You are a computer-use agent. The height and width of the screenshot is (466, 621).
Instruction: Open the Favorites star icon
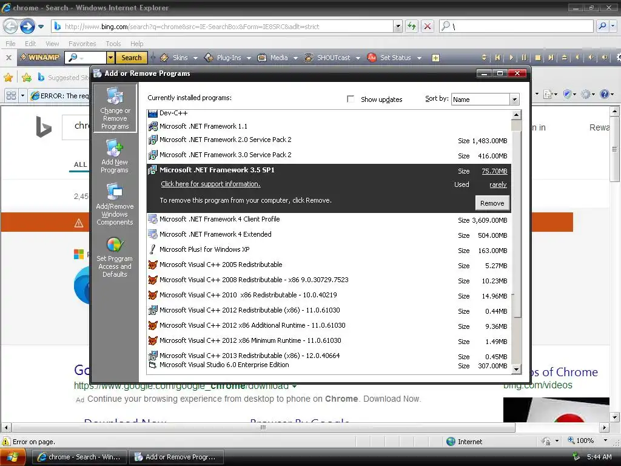(x=8, y=77)
